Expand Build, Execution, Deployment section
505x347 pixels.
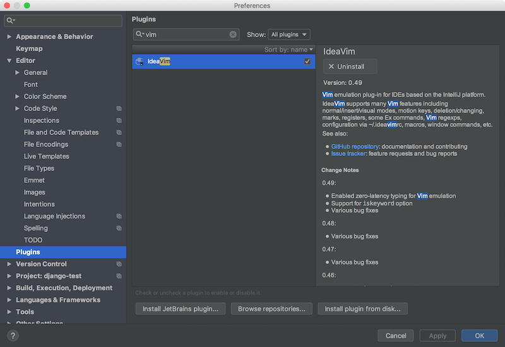[9, 288]
